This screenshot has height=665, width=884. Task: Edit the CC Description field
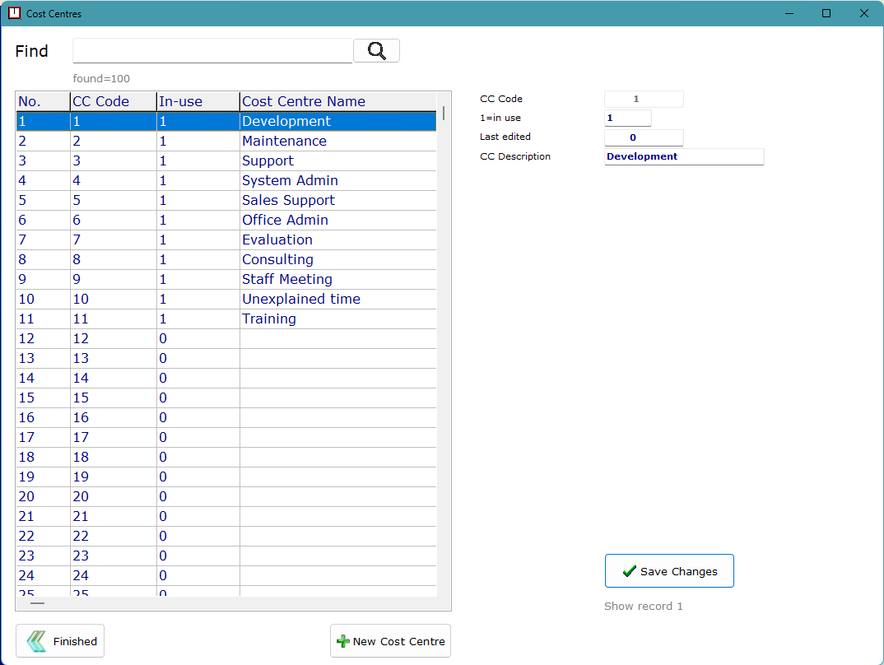[683, 156]
